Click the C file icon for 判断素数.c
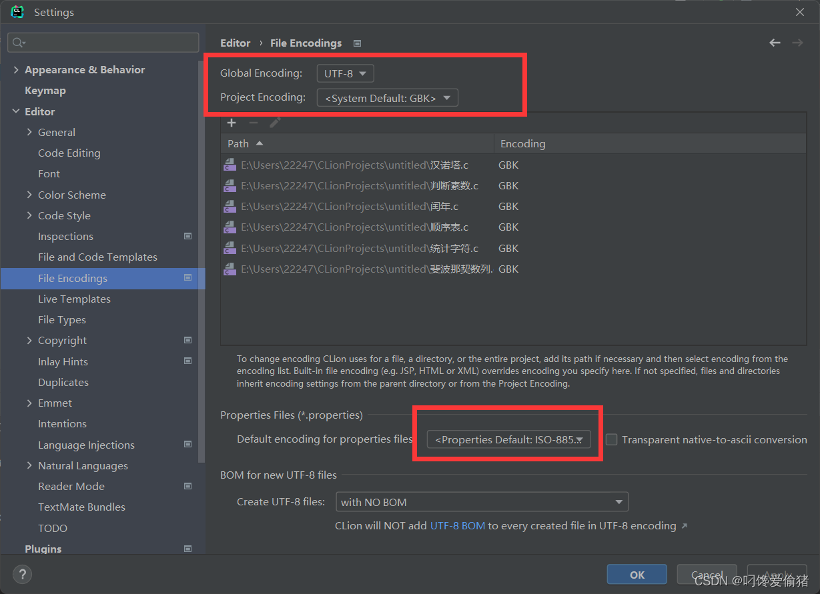Viewport: 820px width, 594px height. [x=230, y=185]
